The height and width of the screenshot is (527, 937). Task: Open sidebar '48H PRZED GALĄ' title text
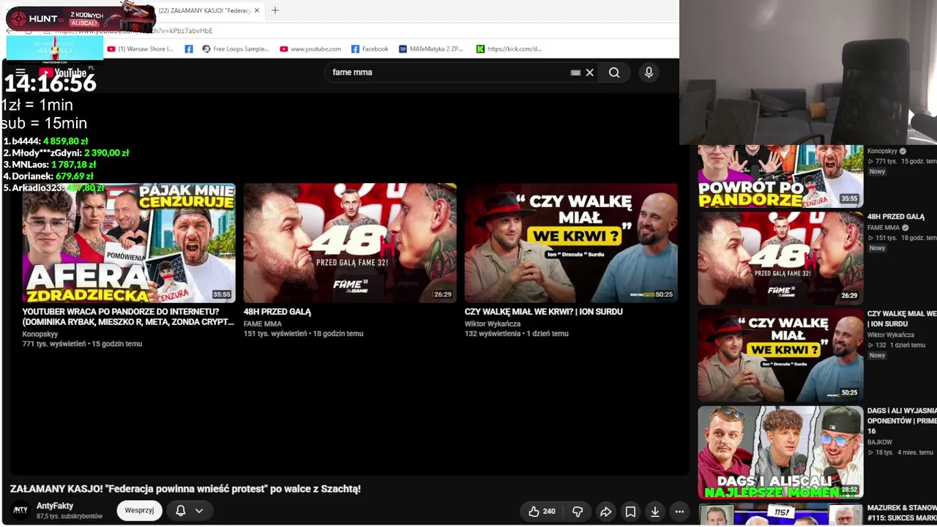click(896, 217)
